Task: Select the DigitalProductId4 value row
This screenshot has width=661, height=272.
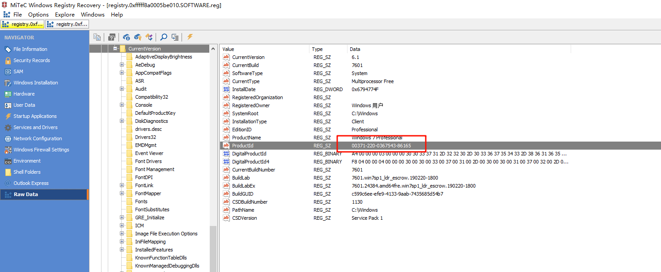Action: click(x=441, y=162)
